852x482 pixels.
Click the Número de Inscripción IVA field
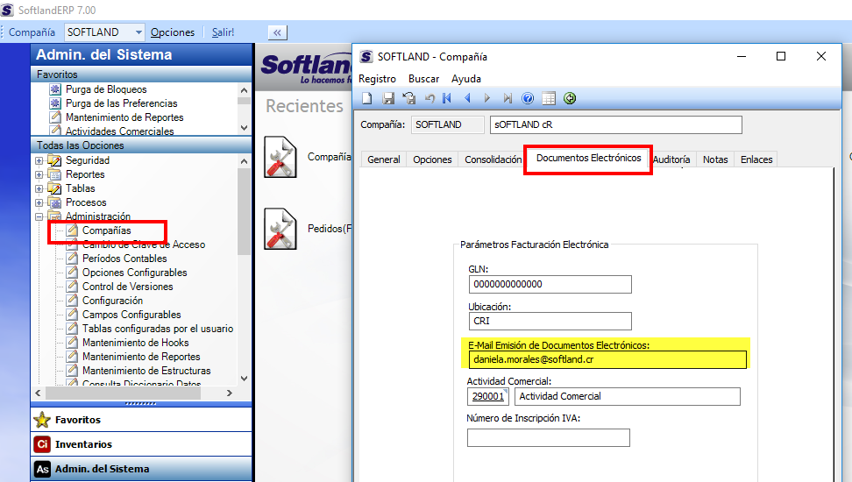tap(548, 438)
